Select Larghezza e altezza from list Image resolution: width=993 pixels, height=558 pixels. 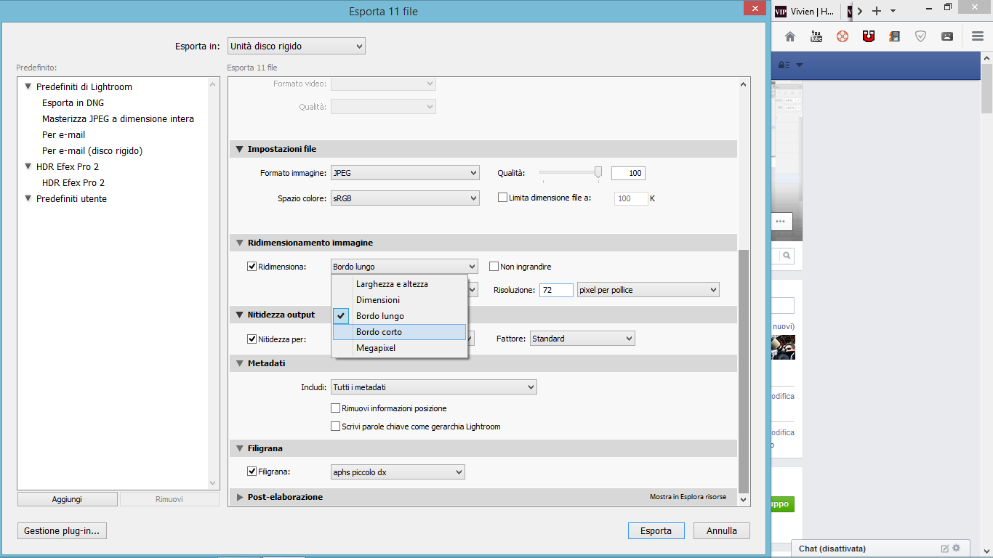[x=399, y=284]
